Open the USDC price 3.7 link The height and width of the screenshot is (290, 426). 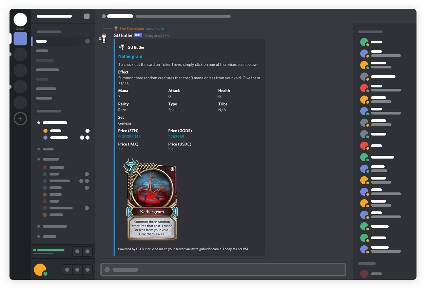tap(171, 150)
